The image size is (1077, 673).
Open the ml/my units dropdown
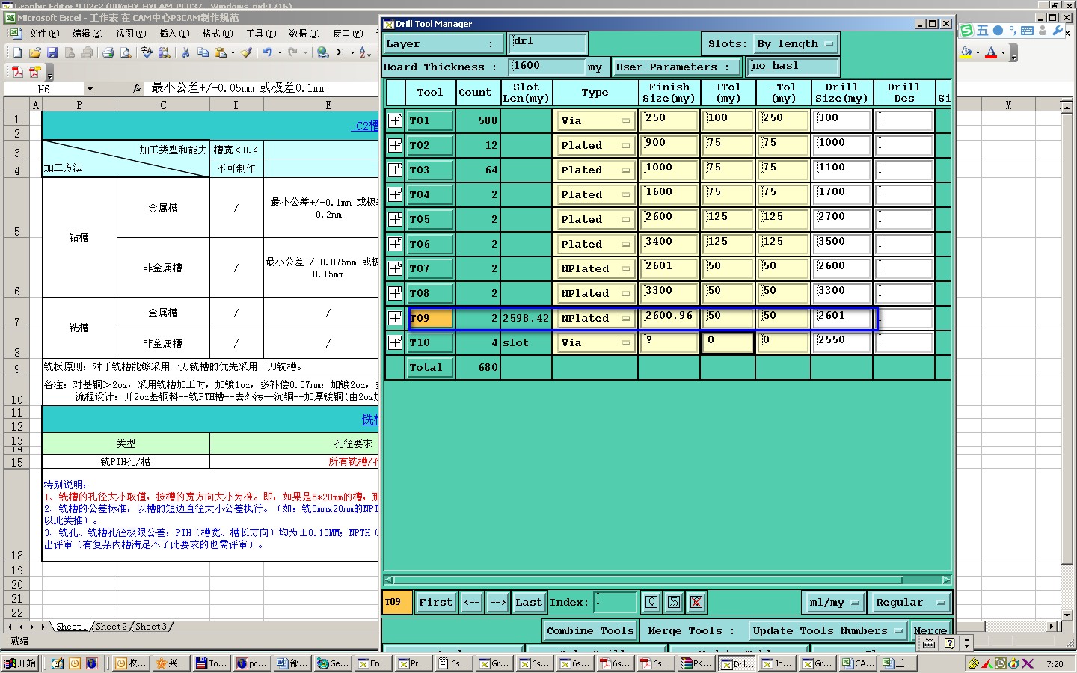click(835, 602)
